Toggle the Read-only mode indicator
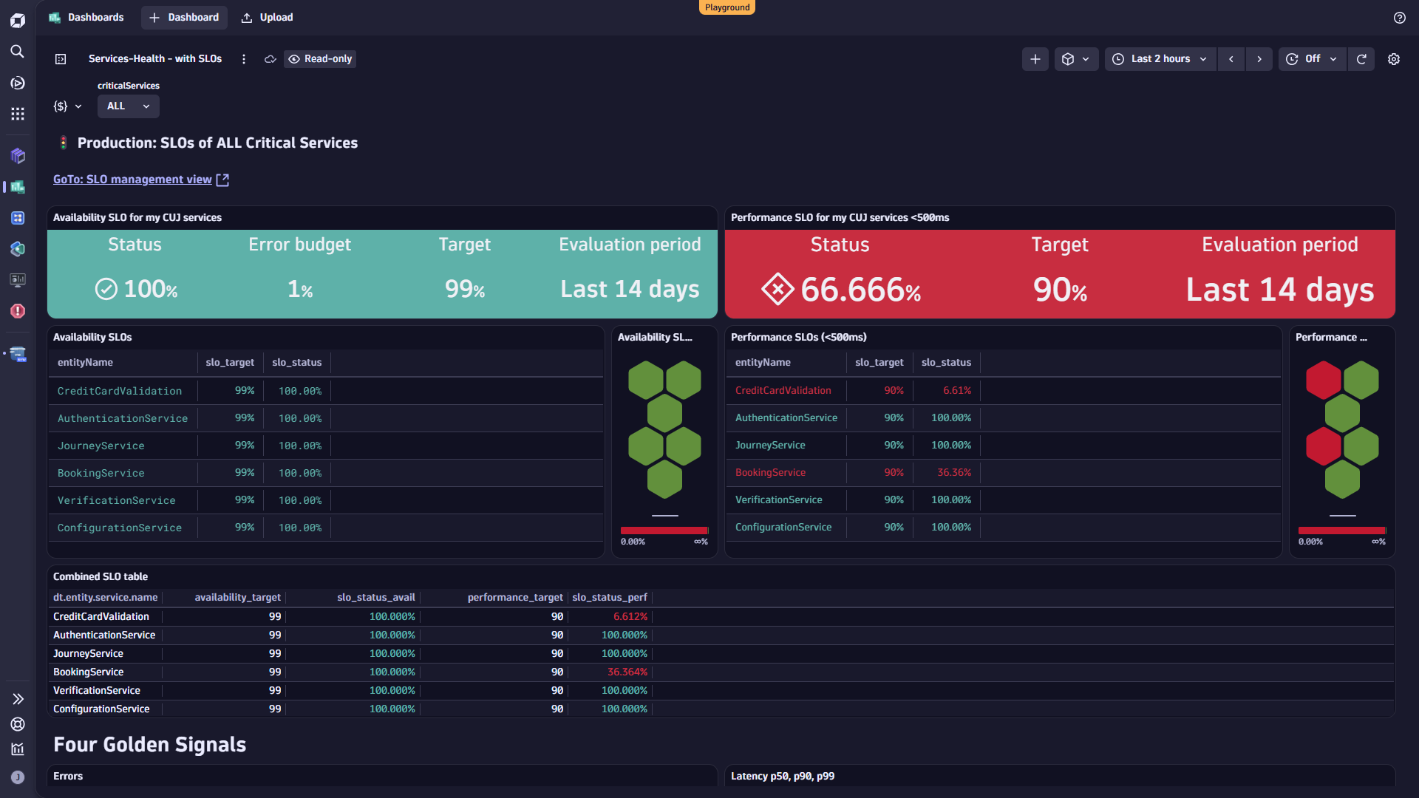This screenshot has width=1419, height=798. [321, 59]
